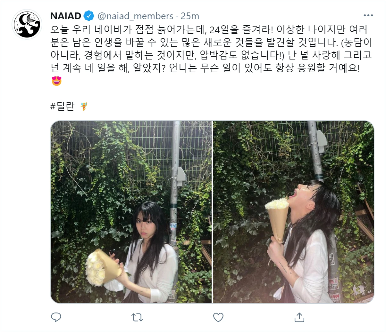Open the @naiad_members handle link
The height and width of the screenshot is (332, 386).
[x=135, y=16]
